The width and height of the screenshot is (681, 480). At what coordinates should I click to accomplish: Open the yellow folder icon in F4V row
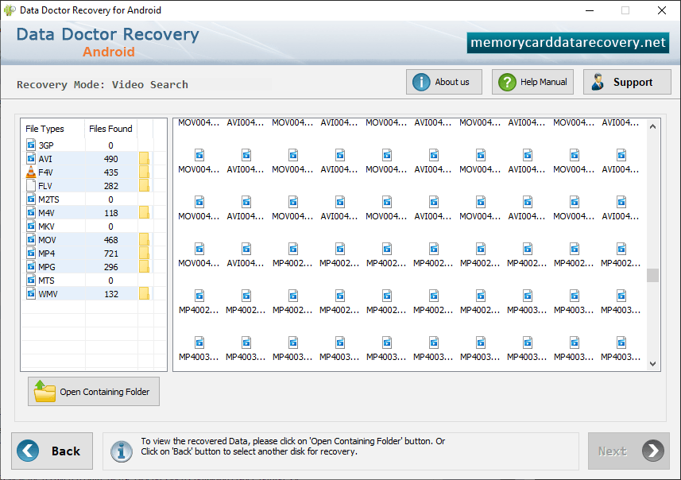[x=144, y=172]
